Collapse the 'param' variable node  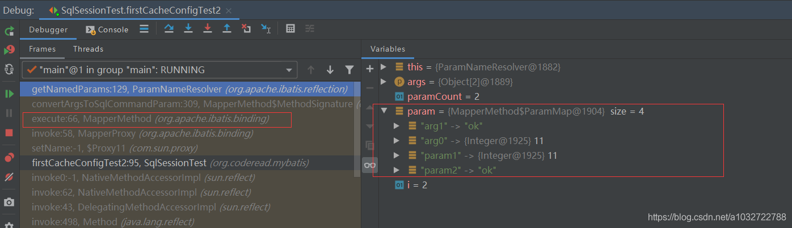(x=384, y=111)
